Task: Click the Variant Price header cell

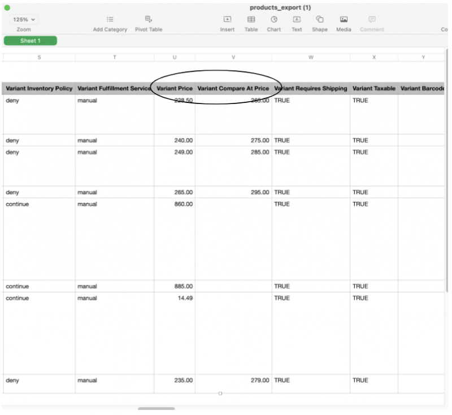Action: point(175,89)
